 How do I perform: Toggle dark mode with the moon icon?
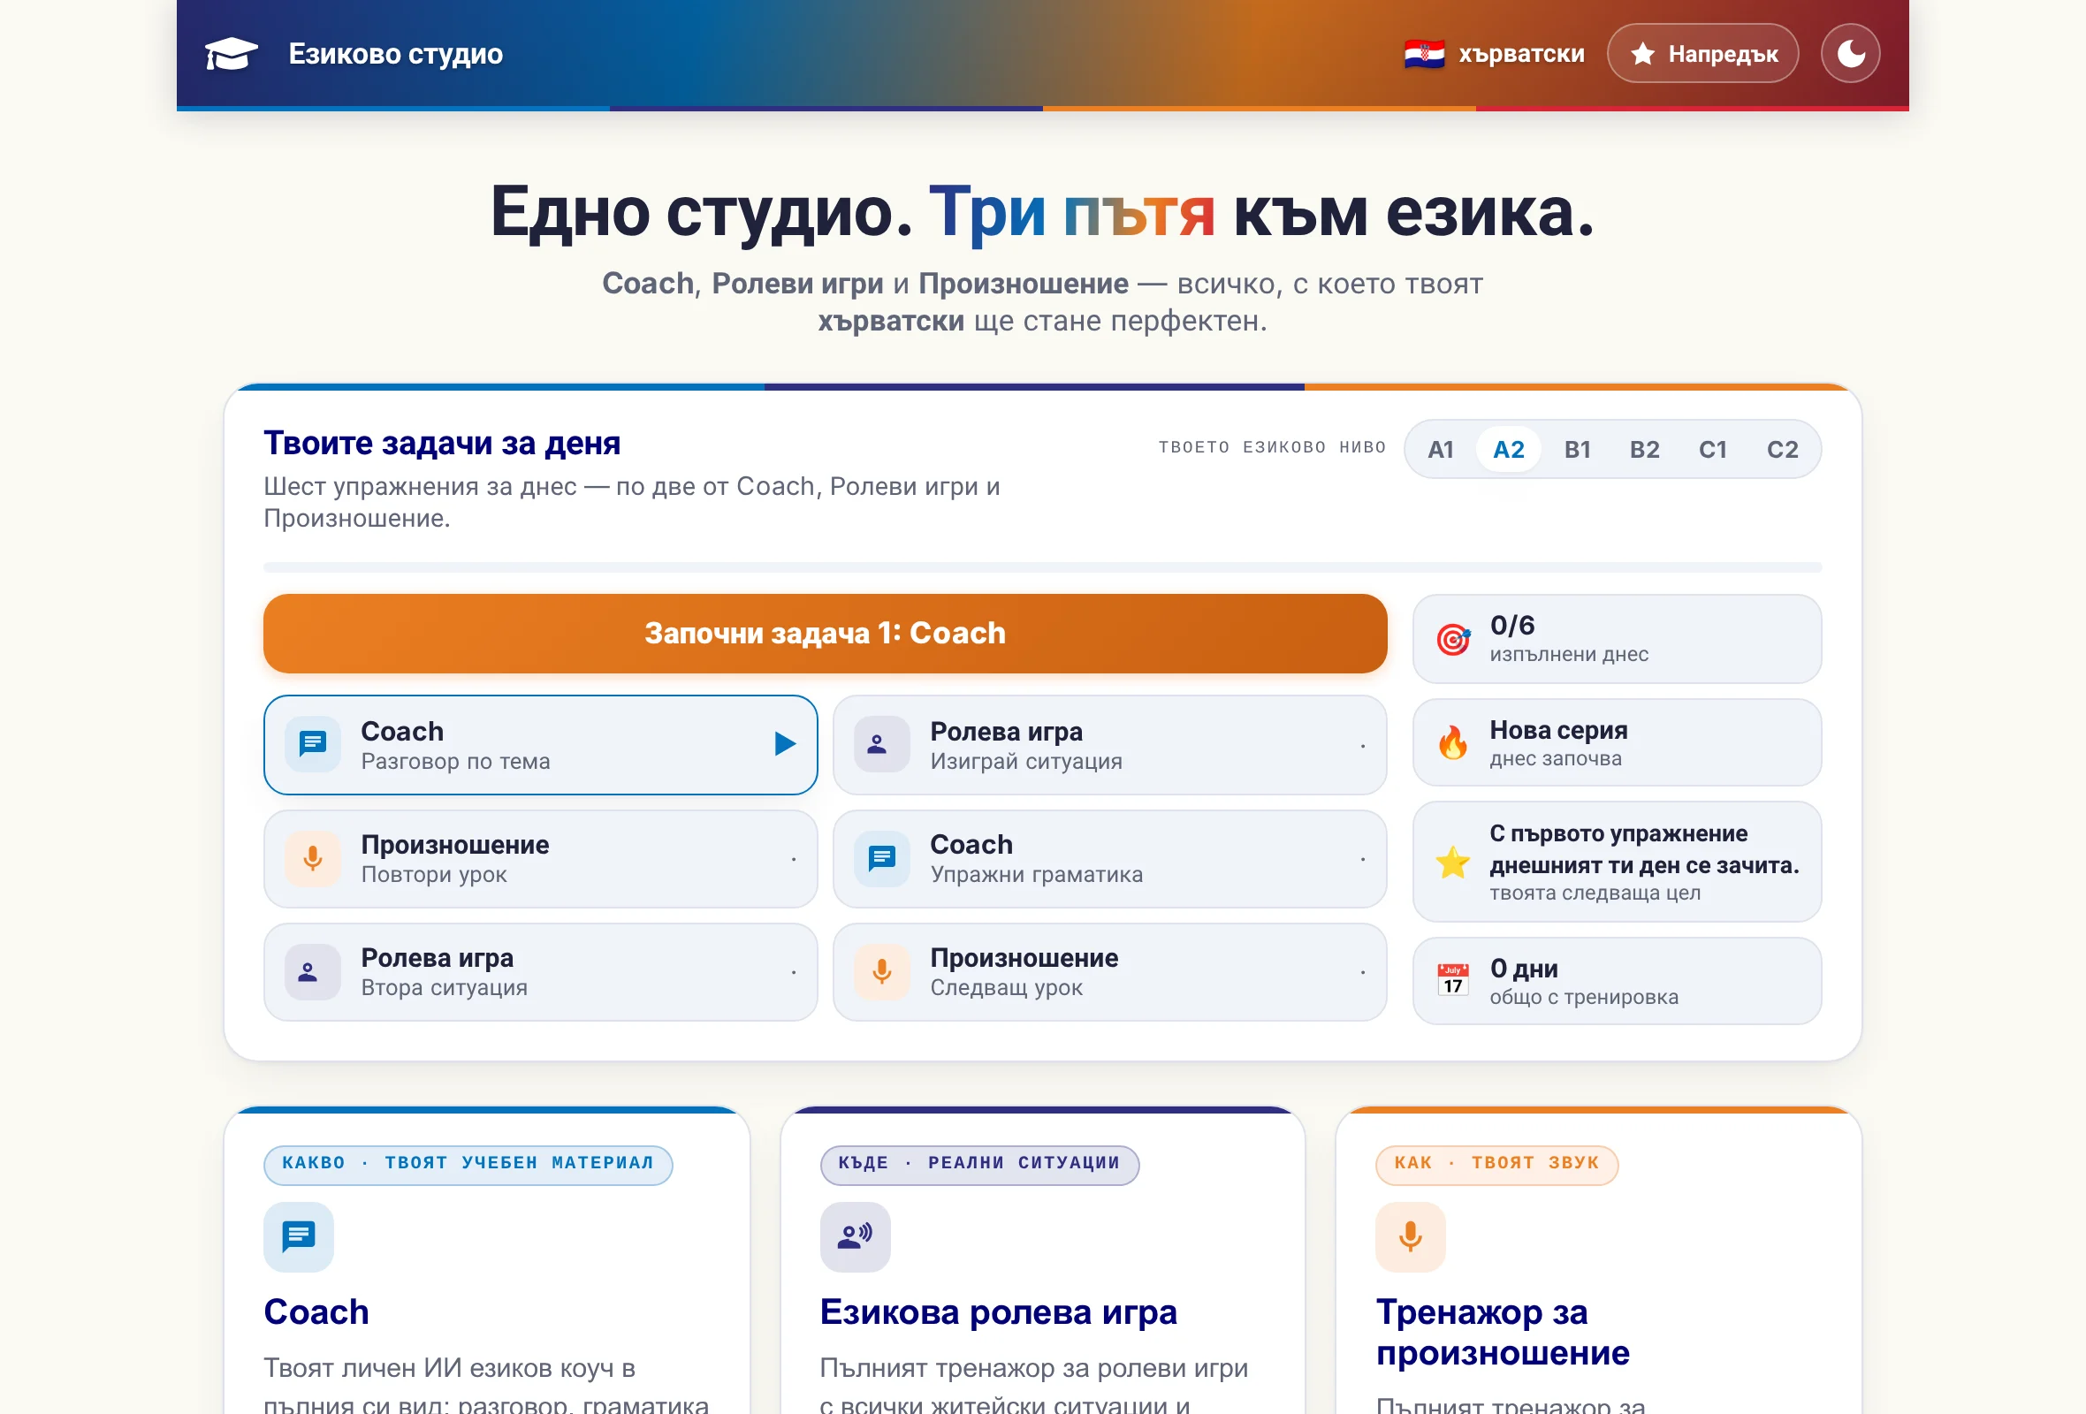click(1850, 54)
